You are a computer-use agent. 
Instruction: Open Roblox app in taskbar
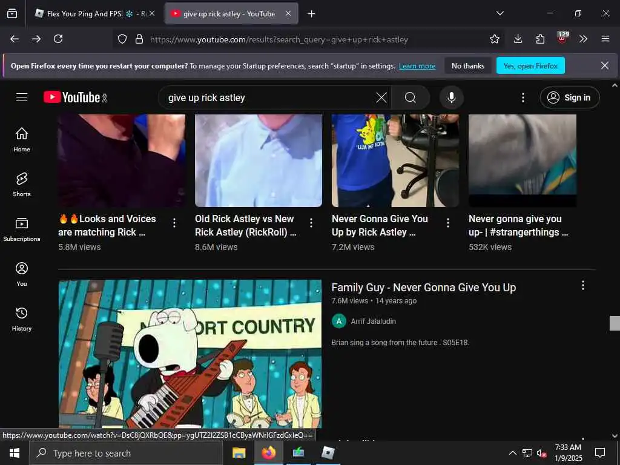coord(328,453)
